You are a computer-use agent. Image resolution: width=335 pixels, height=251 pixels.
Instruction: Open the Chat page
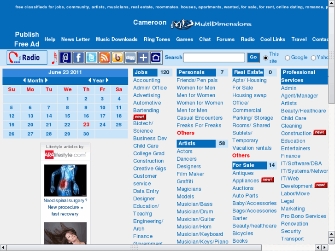click(x=205, y=39)
